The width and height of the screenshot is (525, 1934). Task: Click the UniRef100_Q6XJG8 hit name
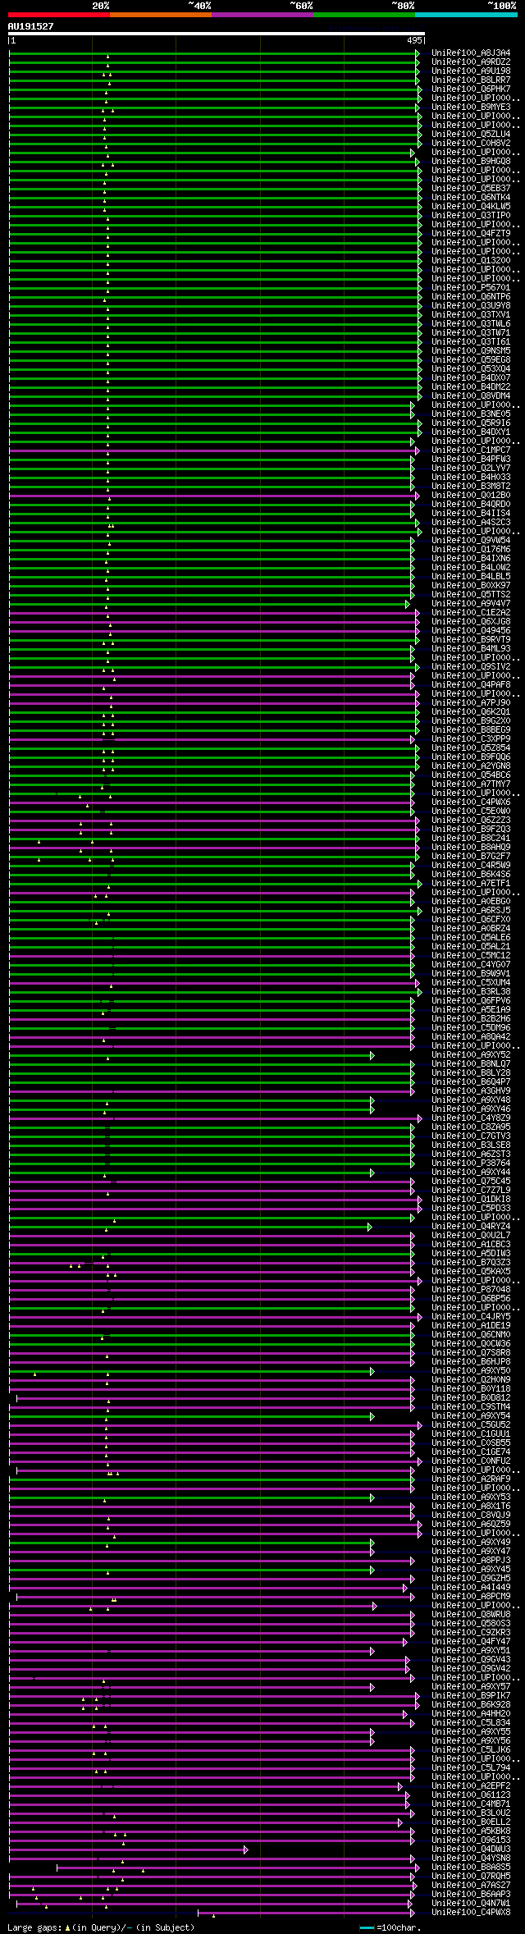tap(471, 621)
